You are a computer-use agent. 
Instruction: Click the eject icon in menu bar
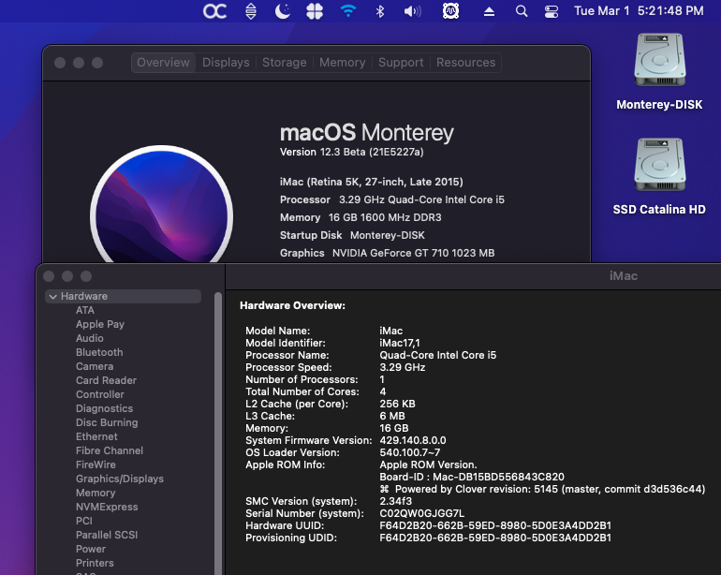coord(489,11)
